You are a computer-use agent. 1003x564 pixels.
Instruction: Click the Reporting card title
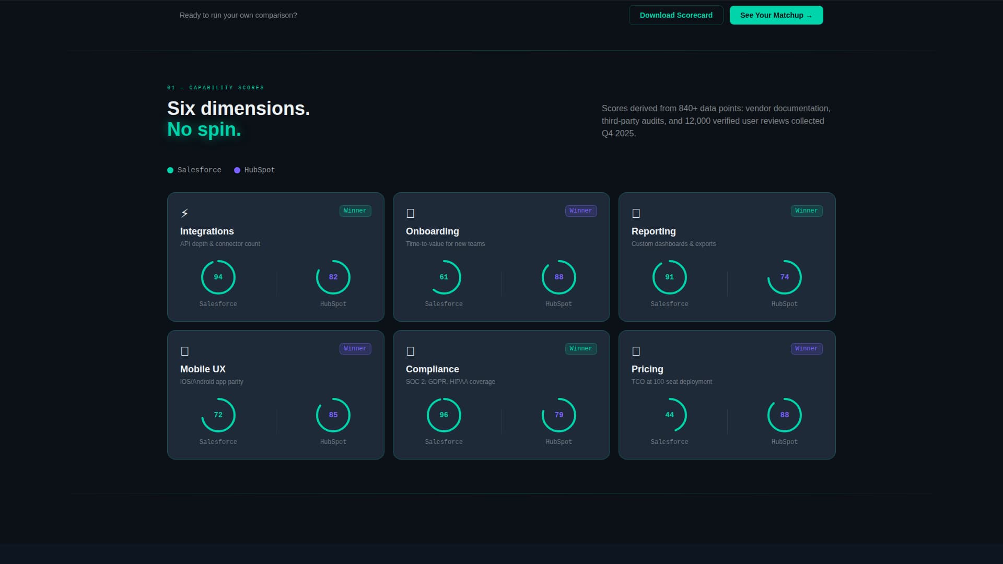point(654,231)
